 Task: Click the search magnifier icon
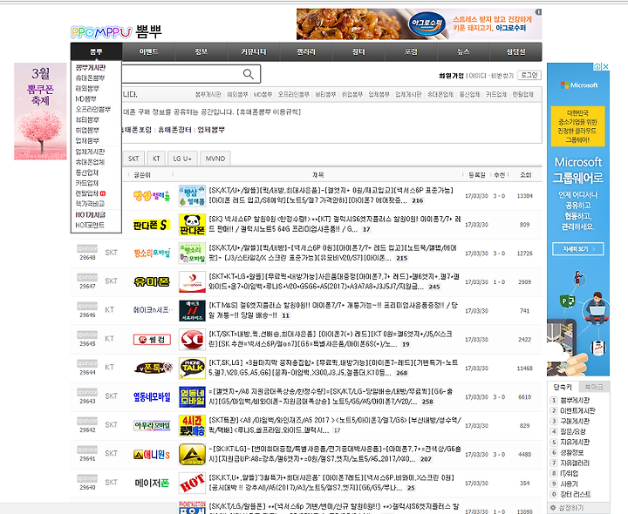[x=249, y=74]
